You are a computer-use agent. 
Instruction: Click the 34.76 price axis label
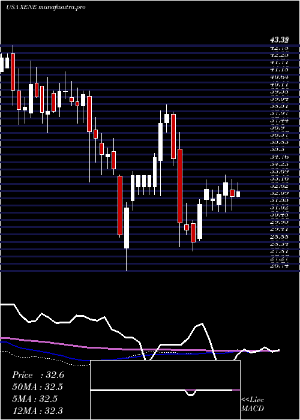(280, 157)
